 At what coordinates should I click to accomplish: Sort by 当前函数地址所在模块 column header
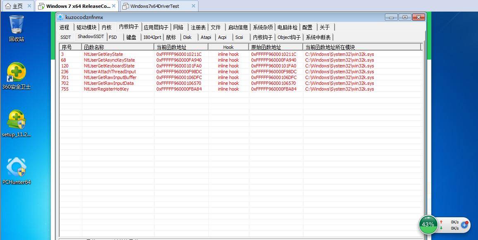point(361,47)
